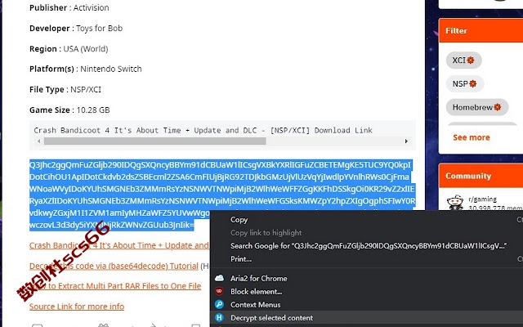523x327 pixels.
Task: Click the Region : USA (World) line
Action: (x=69, y=49)
